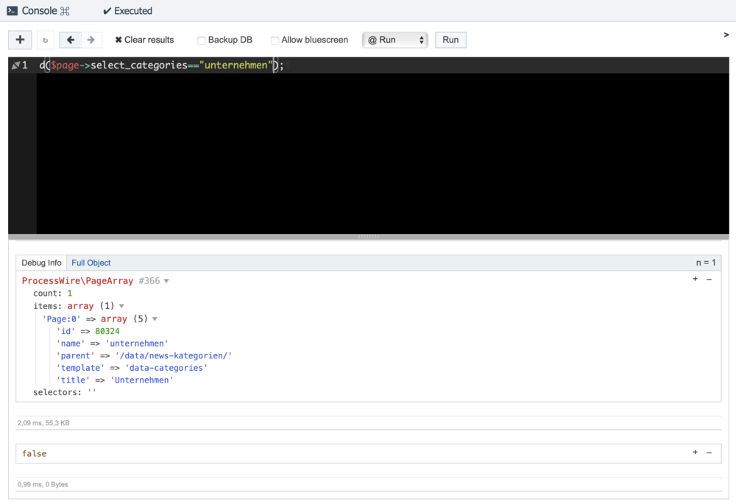Select the Debug Info tab
736x504 pixels.
tap(41, 263)
